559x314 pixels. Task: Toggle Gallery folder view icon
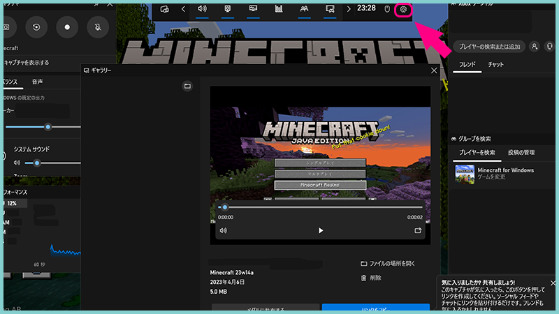[x=187, y=86]
